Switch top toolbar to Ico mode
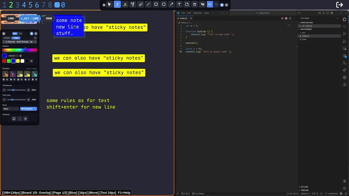The width and height of the screenshot is (349, 196). (210, 4)
